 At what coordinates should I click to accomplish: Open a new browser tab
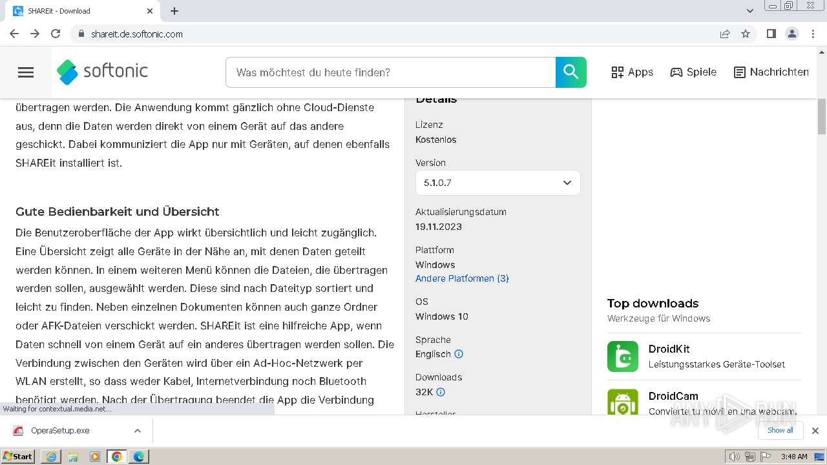pyautogui.click(x=174, y=11)
